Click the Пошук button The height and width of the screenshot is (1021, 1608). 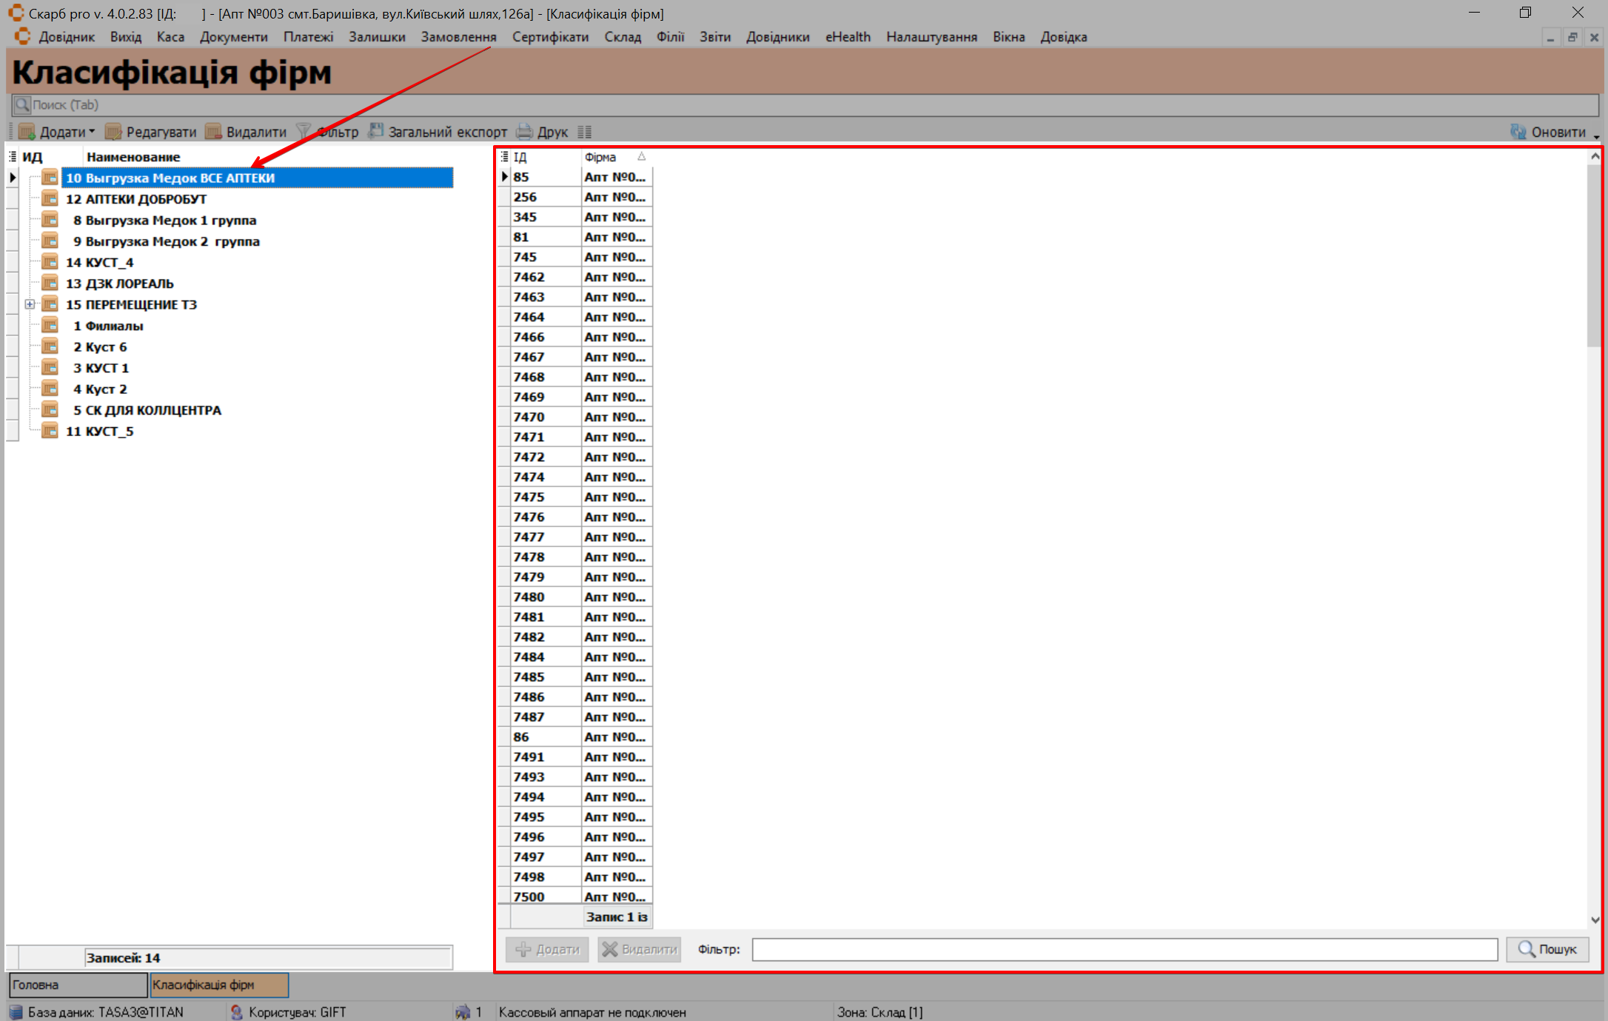(x=1547, y=949)
